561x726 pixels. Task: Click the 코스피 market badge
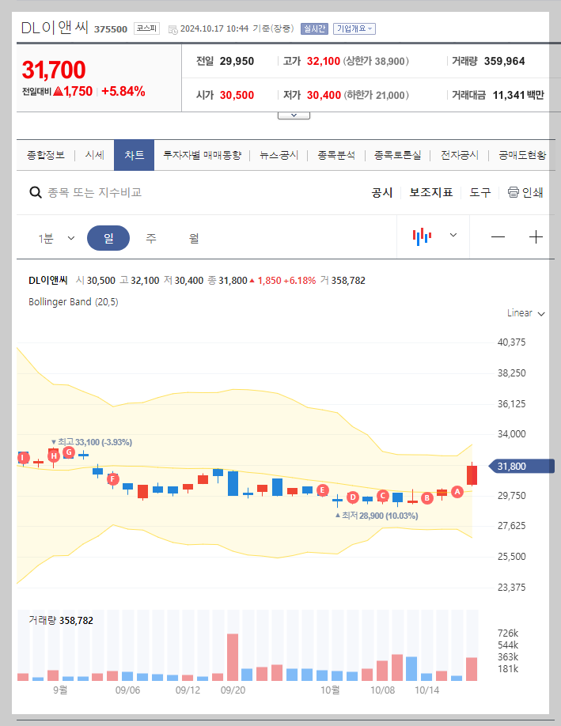click(146, 28)
